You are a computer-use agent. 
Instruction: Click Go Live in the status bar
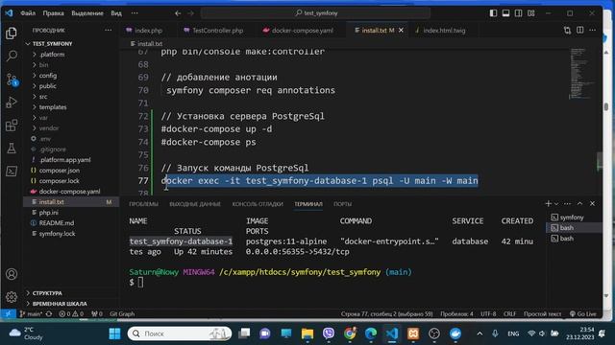click(583, 313)
